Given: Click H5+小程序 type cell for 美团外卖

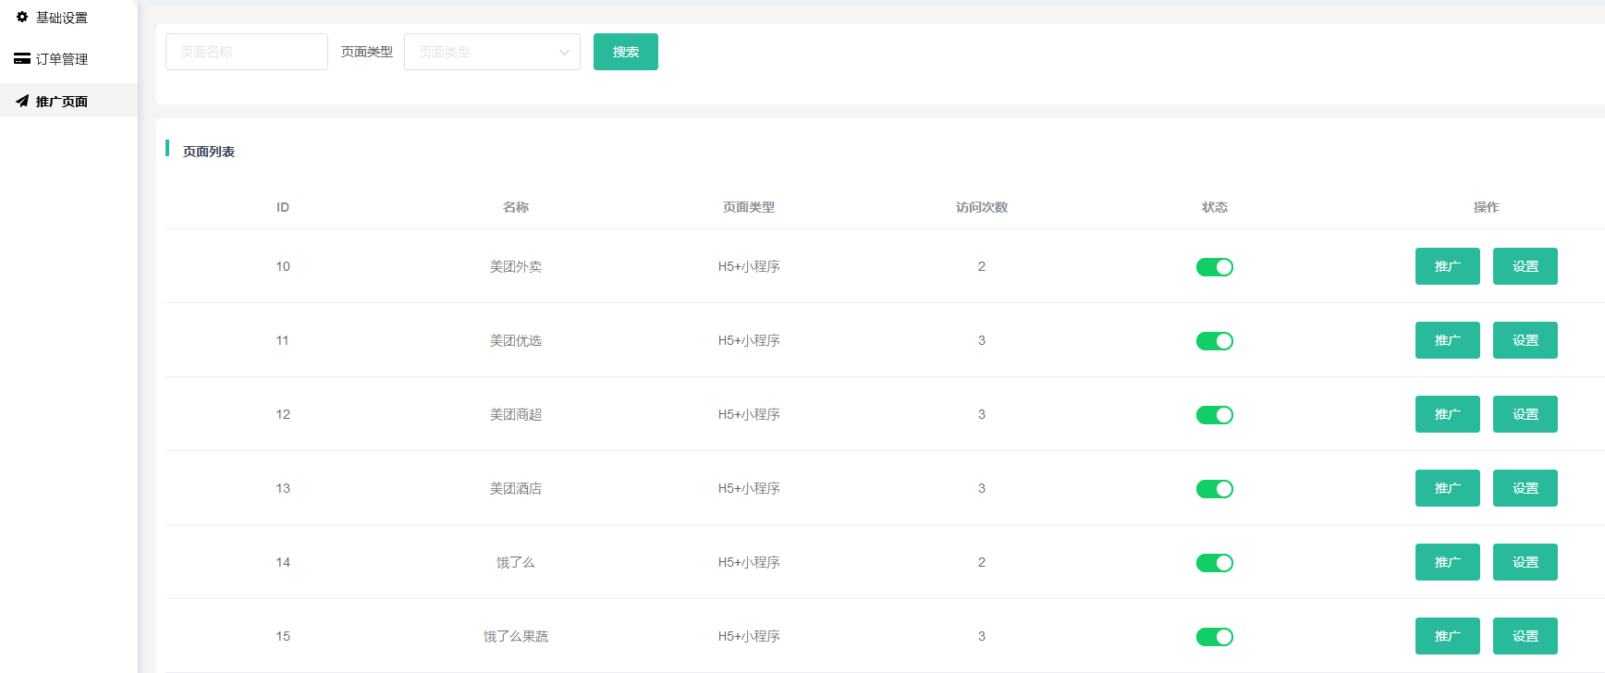Looking at the screenshot, I should click(x=749, y=266).
